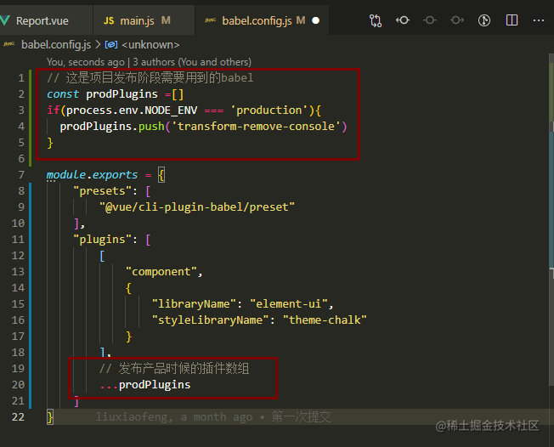The image size is (554, 447).
Task: Click line number 7 in the gutter
Action: coord(21,174)
